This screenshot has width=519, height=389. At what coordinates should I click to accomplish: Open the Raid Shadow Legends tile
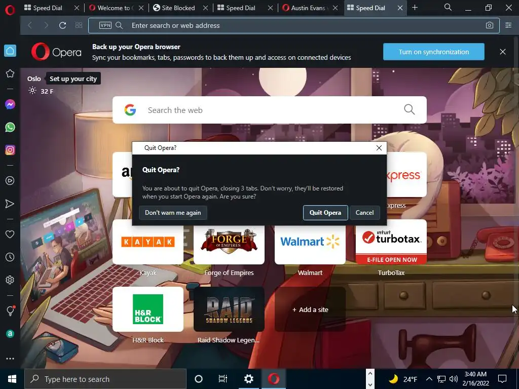coord(229,309)
